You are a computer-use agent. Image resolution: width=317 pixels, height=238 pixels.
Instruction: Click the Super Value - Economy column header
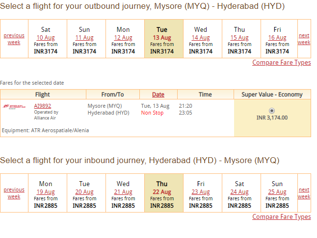coord(272,95)
